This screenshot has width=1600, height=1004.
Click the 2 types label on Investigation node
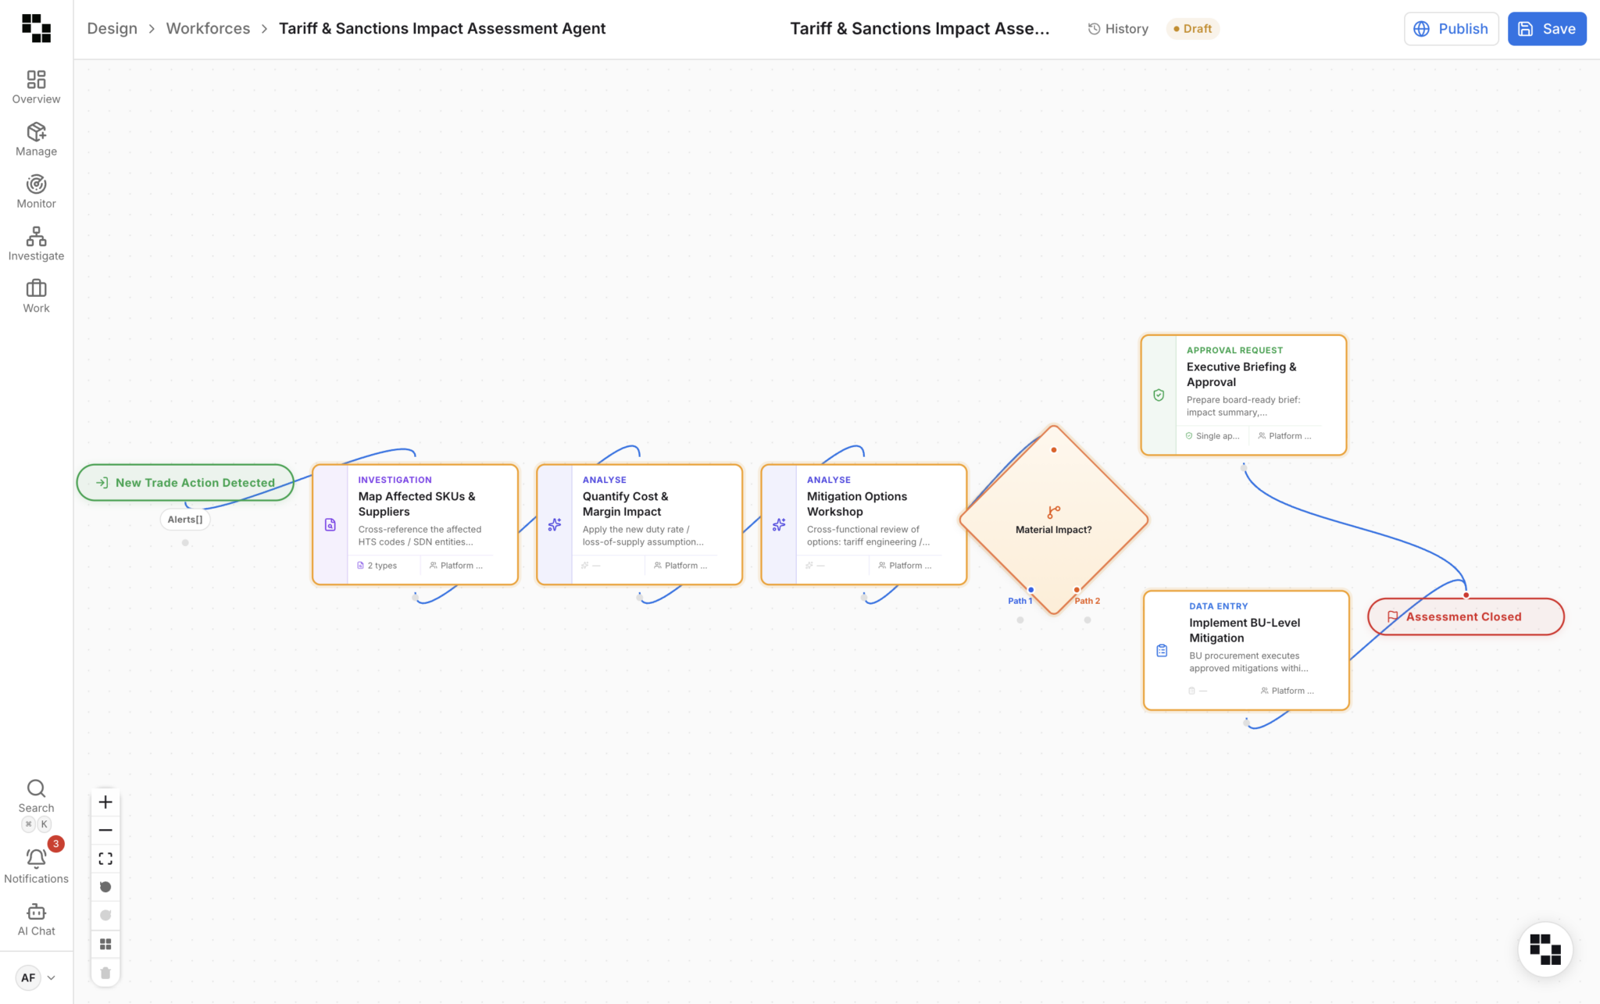pos(377,565)
